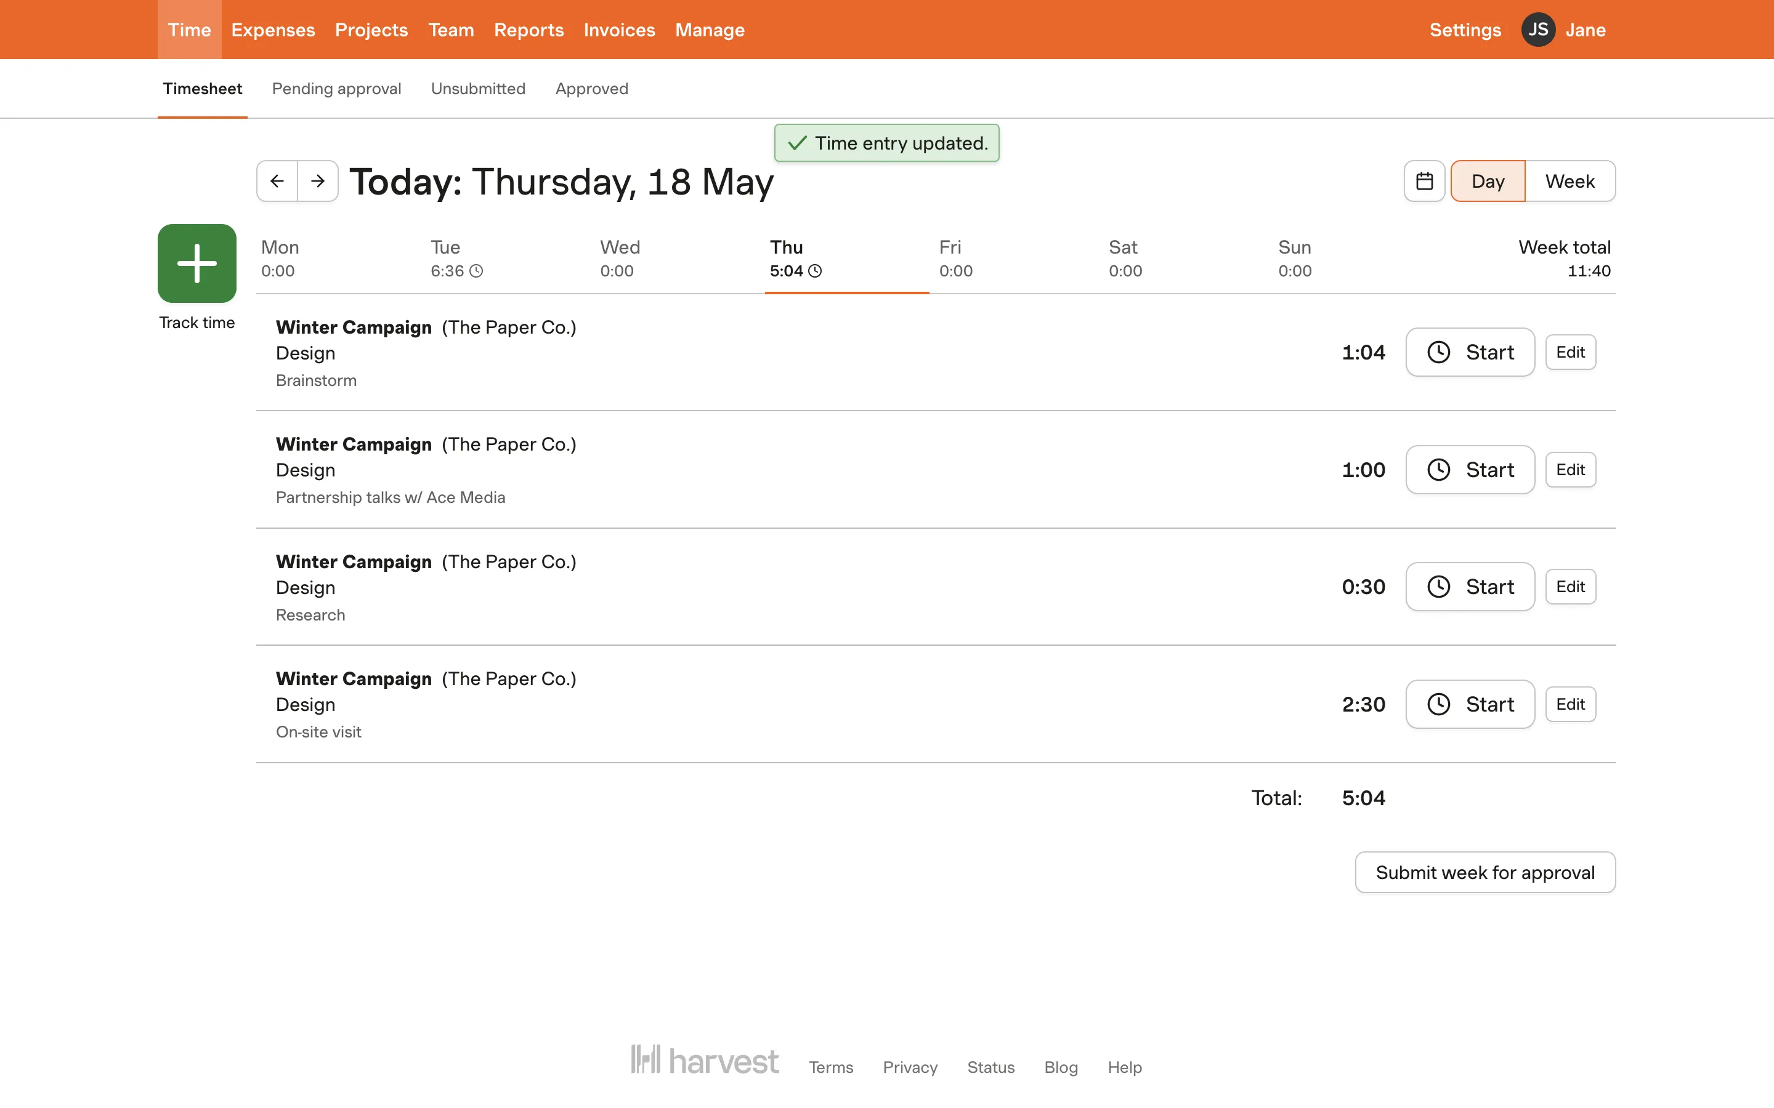Viewport: 1774px width, 1108px height.
Task: Switch to the Pending approval tab
Action: [x=336, y=89]
